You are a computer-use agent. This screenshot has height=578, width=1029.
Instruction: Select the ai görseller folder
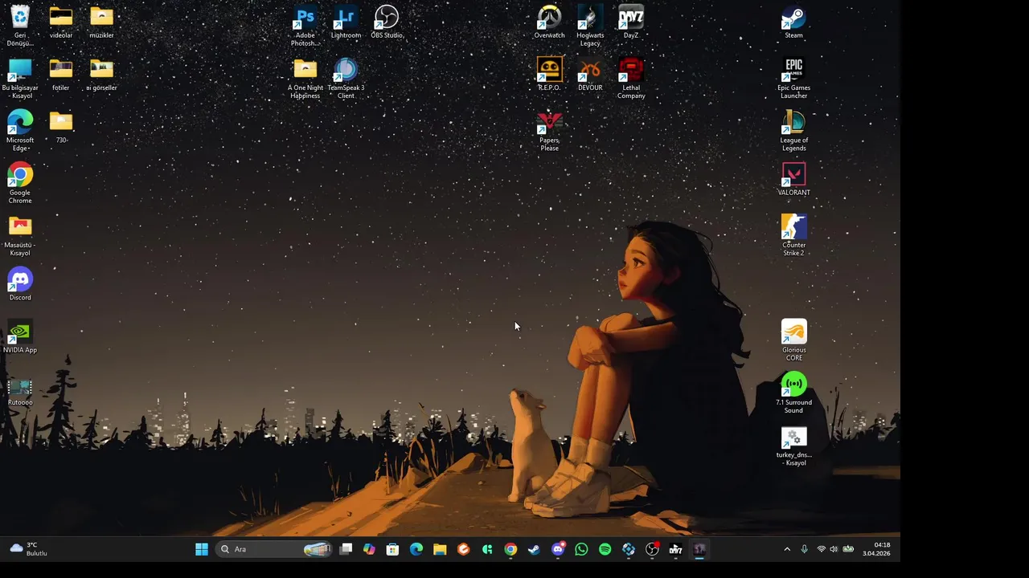click(x=101, y=75)
